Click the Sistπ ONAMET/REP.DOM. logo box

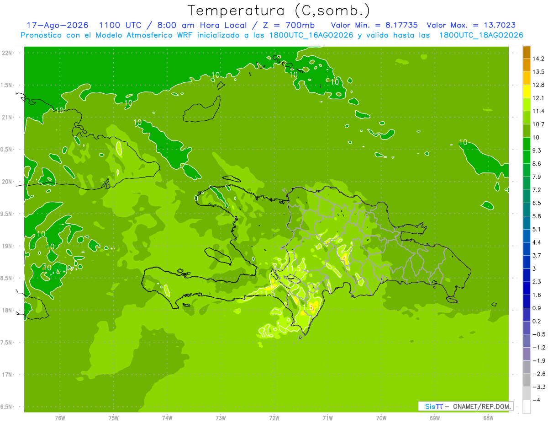pyautogui.click(x=465, y=406)
